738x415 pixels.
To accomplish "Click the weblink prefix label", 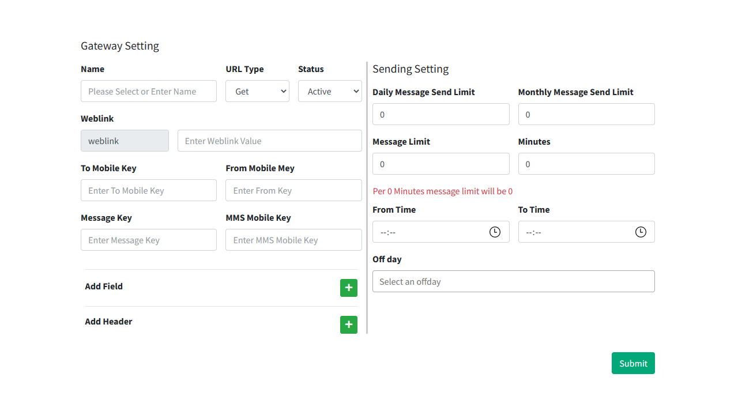I will click(x=125, y=141).
